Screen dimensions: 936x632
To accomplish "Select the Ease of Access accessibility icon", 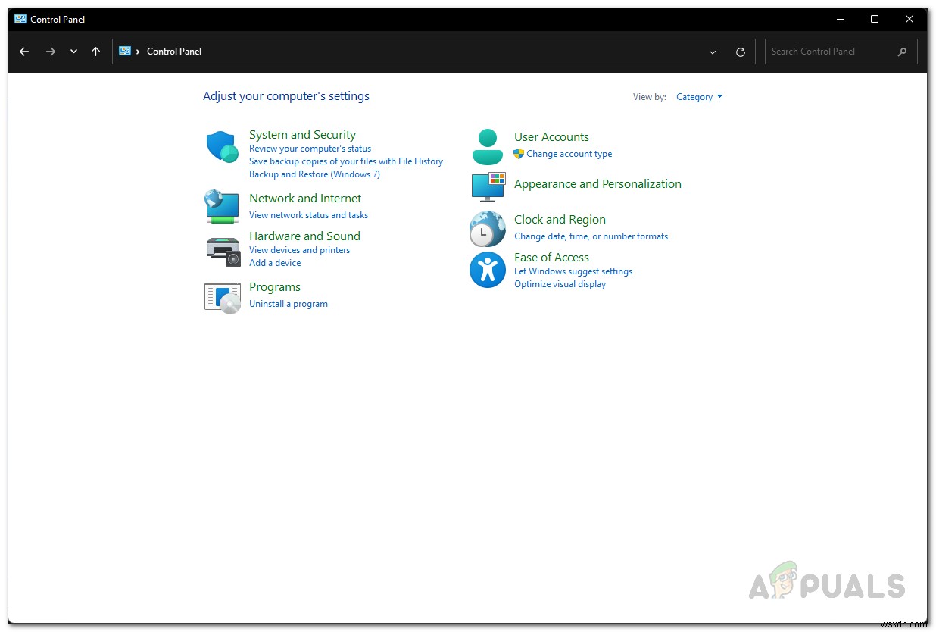I will point(486,269).
